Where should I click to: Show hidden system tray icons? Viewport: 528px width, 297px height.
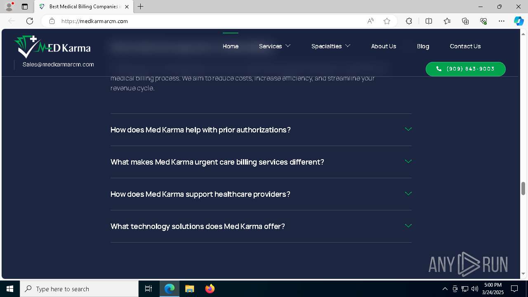(445, 289)
